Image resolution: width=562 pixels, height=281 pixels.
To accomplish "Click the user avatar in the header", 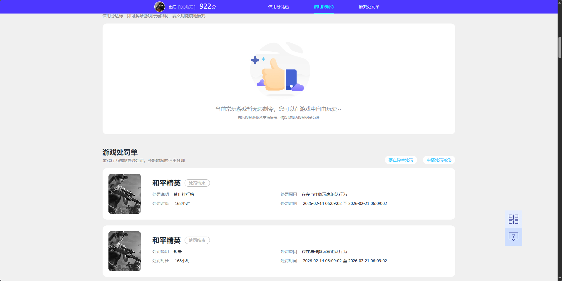I will (160, 6).
